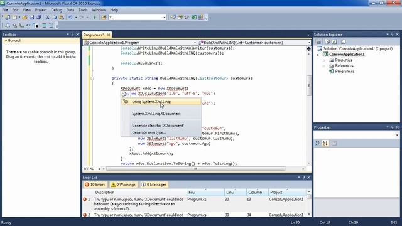Click the Paste clipboard icon
This screenshot has height=226, width=402.
pos(62,18)
